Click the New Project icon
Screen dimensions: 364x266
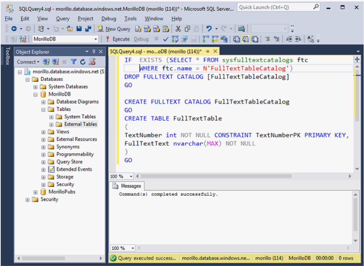41,29
